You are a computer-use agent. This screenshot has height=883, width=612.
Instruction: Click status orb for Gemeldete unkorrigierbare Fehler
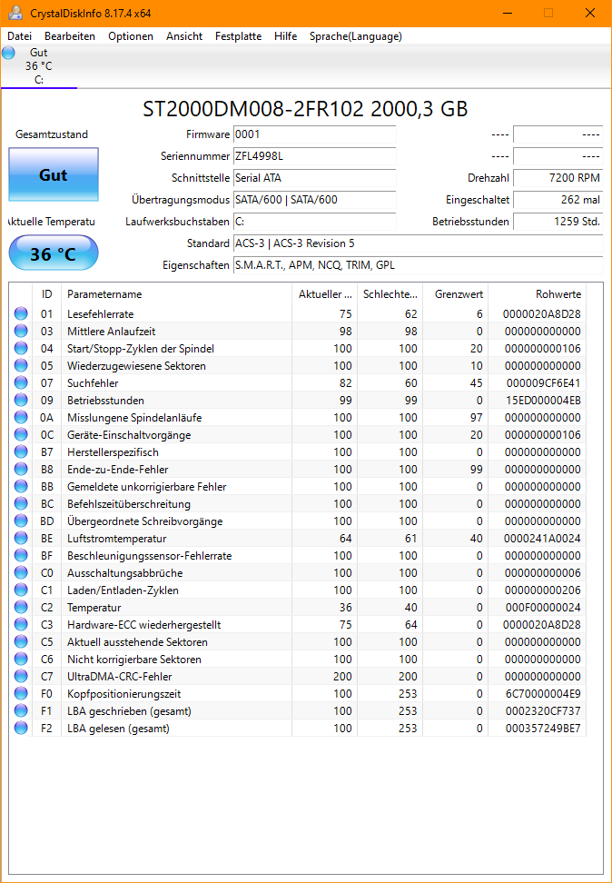coord(21,487)
